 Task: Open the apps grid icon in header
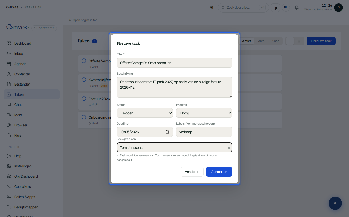coord(211,8)
